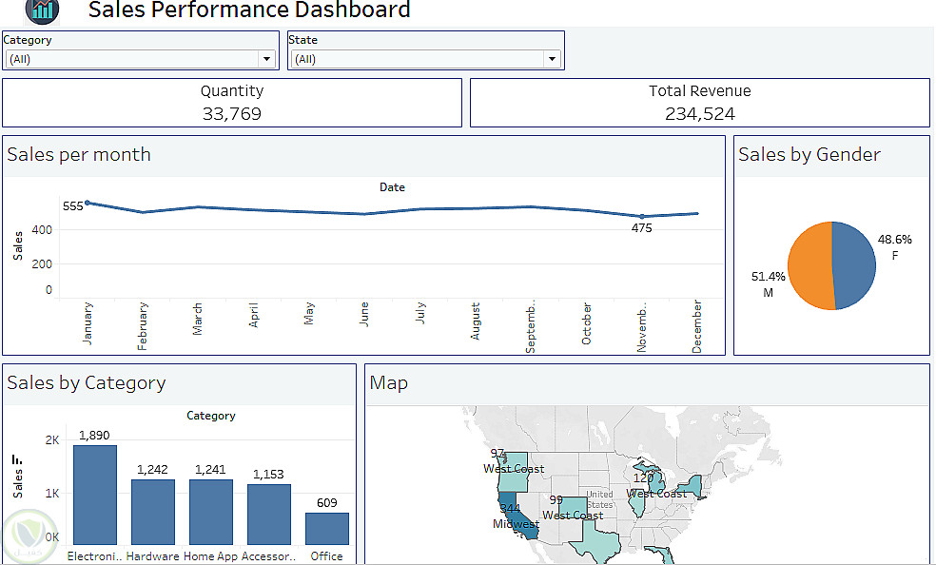Select the New York state on map
The height and width of the screenshot is (565, 936).
pyautogui.click(x=692, y=487)
